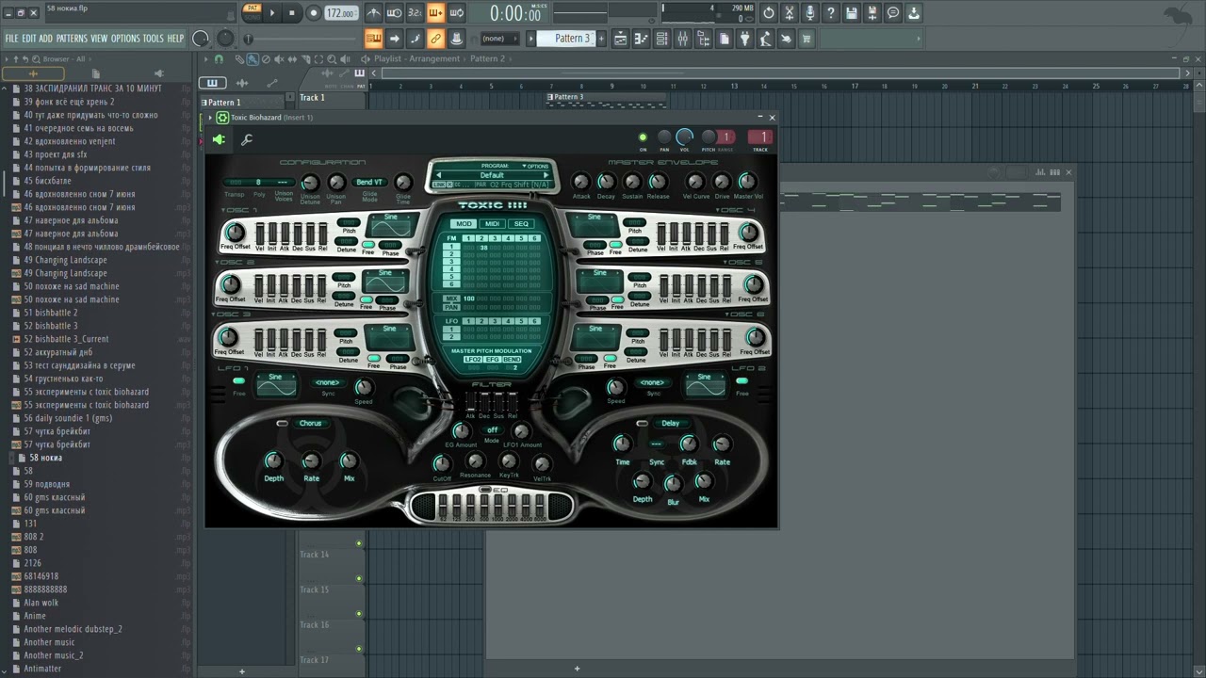Open the filter Mode off selector
This screenshot has height=678, width=1206.
(493, 429)
